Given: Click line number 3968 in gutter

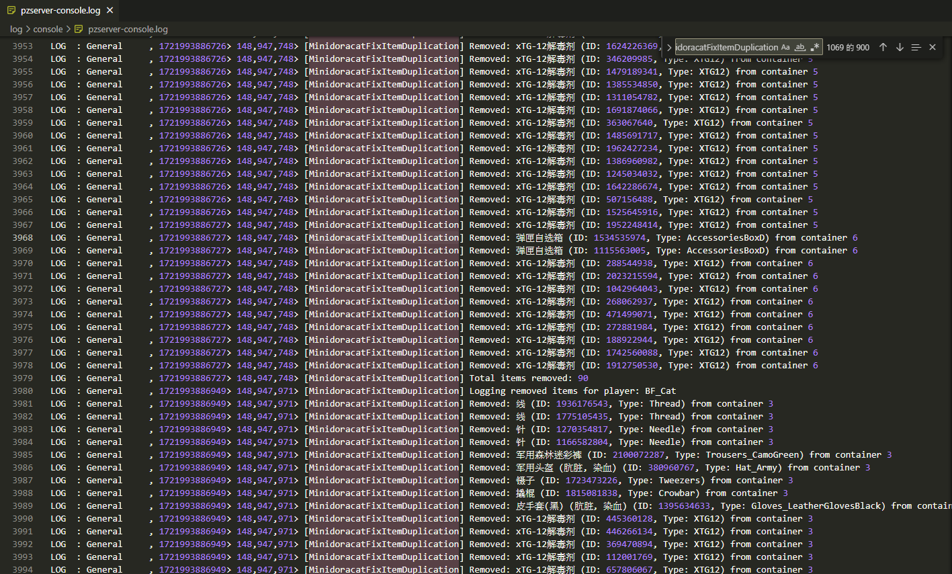Looking at the screenshot, I should point(22,238).
